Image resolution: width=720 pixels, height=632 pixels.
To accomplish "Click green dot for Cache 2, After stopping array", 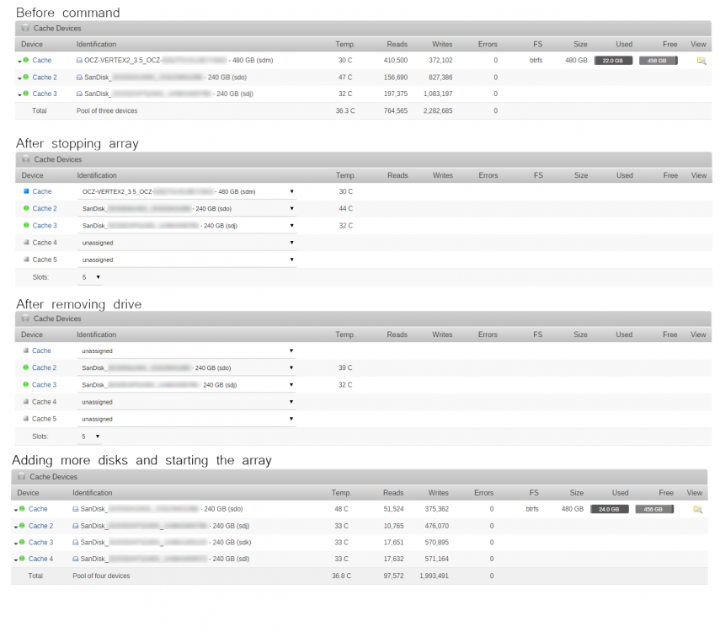I will 26,208.
